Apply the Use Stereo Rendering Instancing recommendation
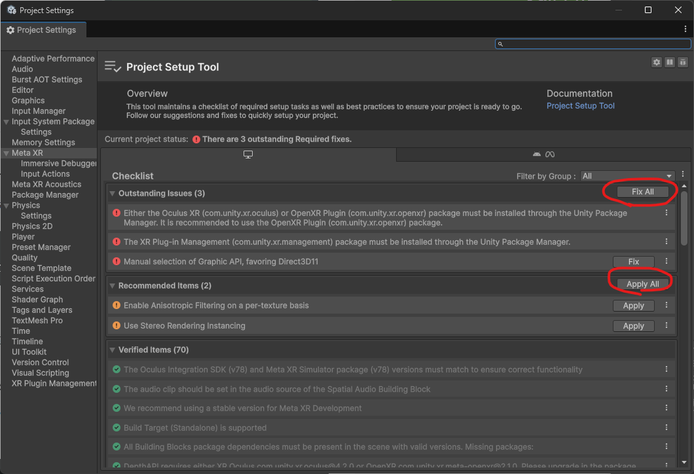 click(x=633, y=326)
